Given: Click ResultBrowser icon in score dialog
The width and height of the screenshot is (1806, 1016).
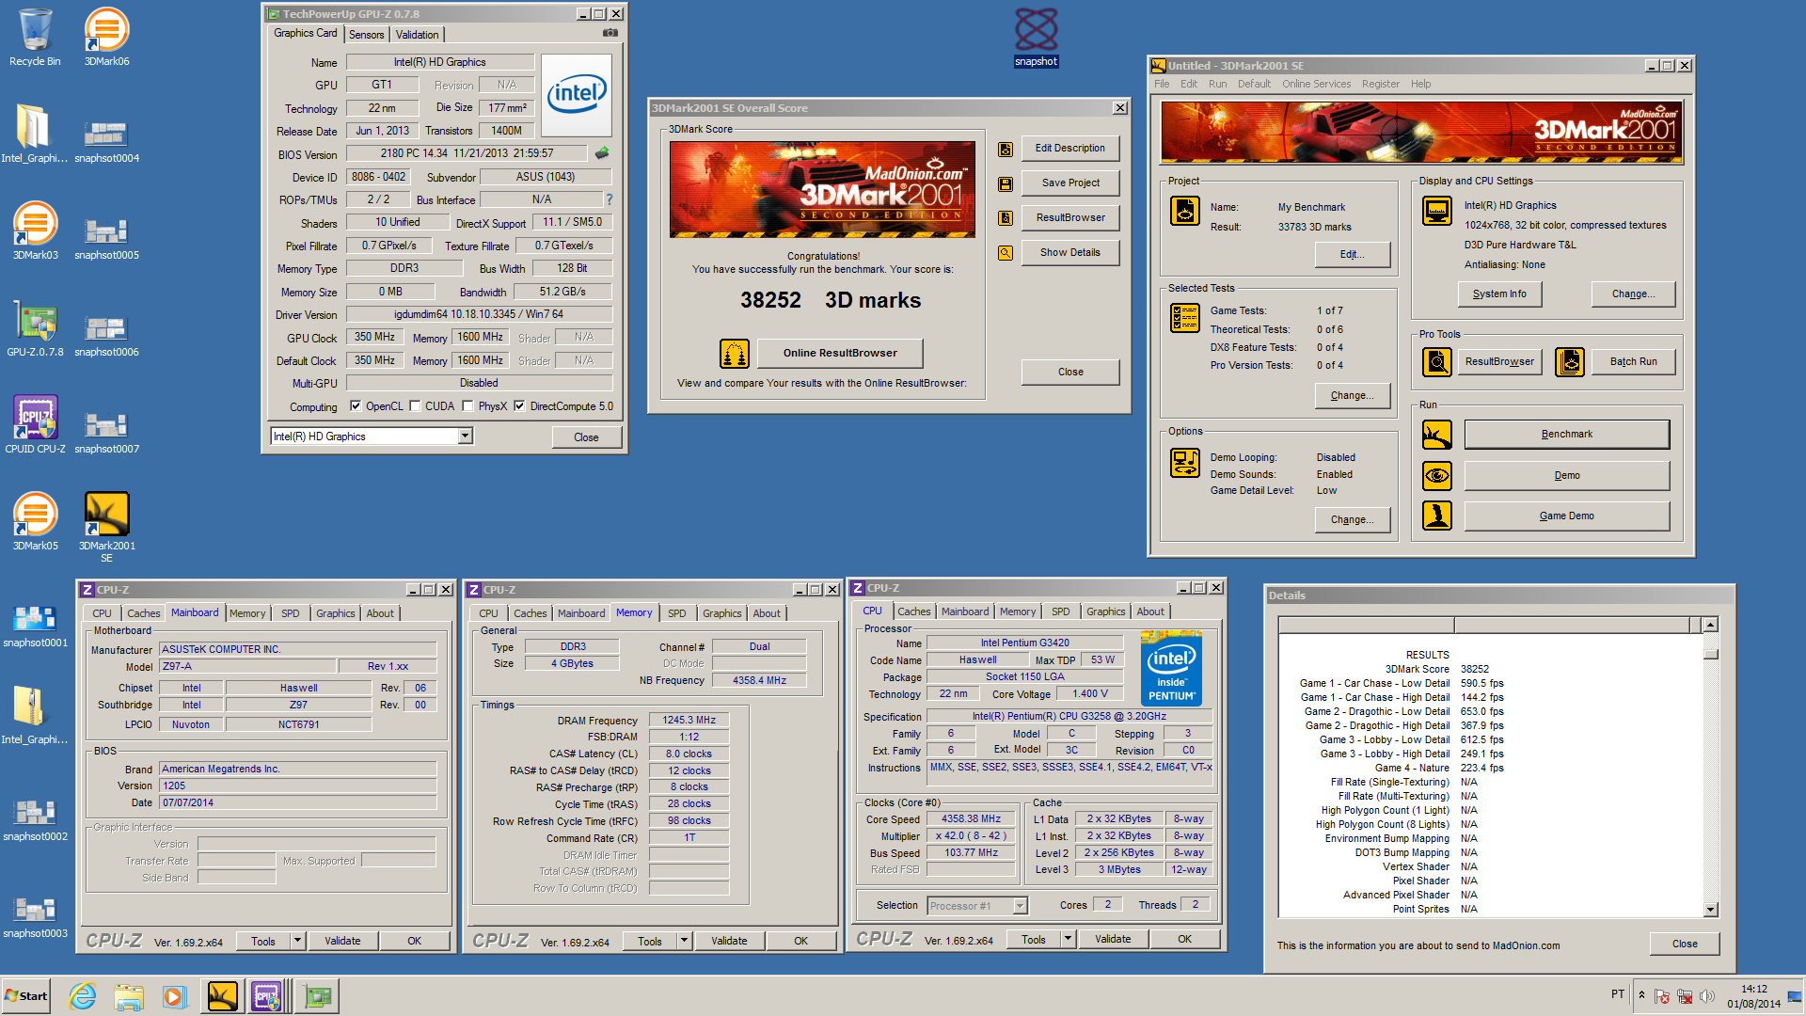Looking at the screenshot, I should (1006, 218).
